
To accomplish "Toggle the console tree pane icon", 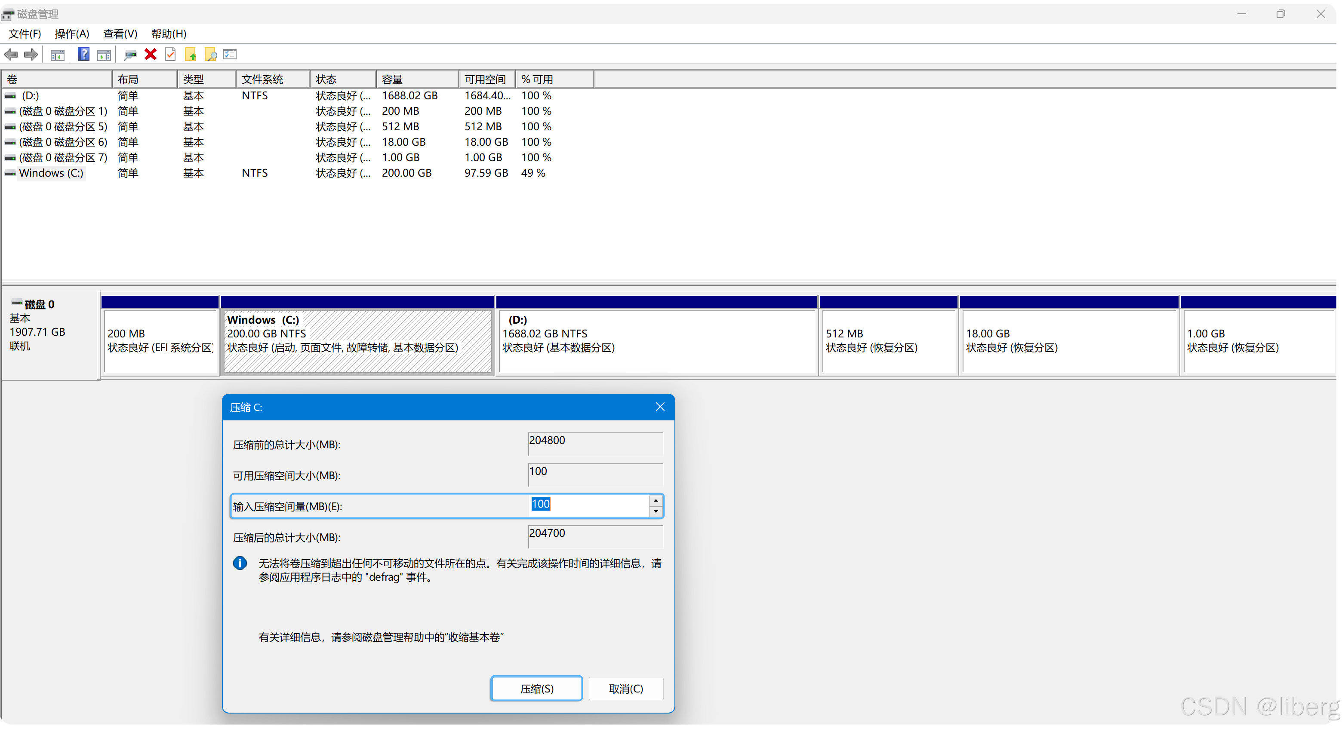I will click(x=57, y=55).
